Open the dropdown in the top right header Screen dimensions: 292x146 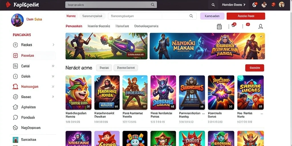coord(234,5)
